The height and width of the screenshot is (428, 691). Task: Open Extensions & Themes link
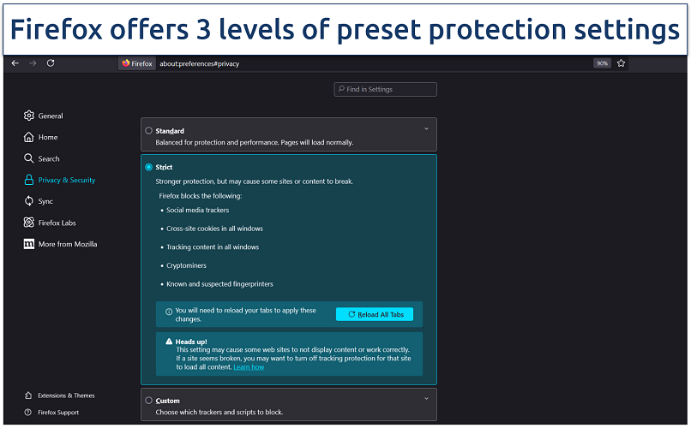point(66,395)
